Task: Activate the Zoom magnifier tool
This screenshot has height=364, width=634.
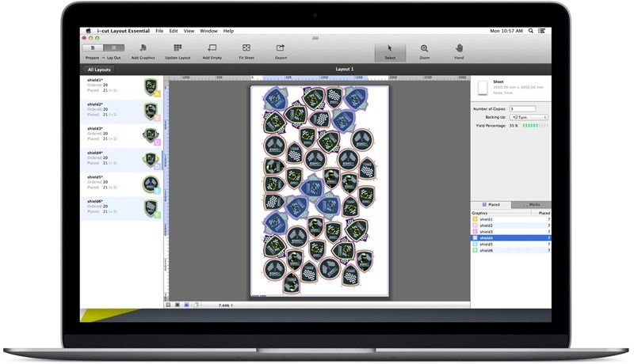Action: [x=424, y=48]
